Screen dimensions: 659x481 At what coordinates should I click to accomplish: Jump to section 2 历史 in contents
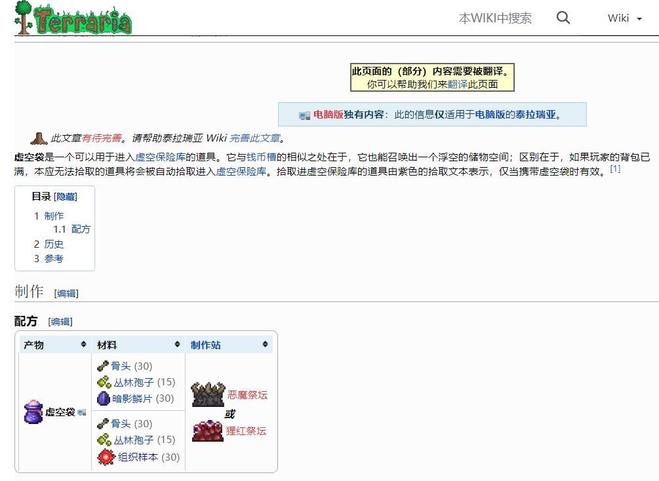(54, 244)
